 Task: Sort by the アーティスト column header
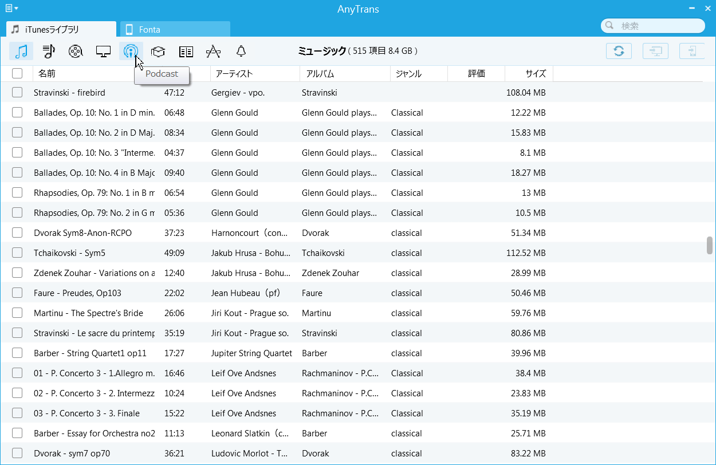(x=234, y=73)
